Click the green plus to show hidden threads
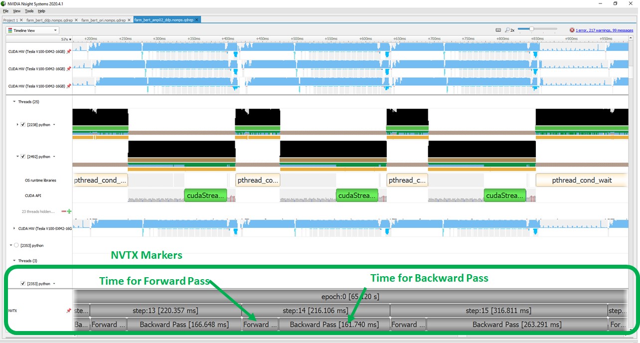640x343 pixels. (x=69, y=211)
